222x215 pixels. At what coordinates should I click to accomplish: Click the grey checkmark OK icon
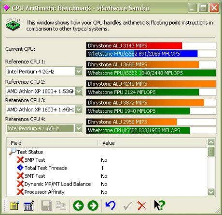point(128,206)
